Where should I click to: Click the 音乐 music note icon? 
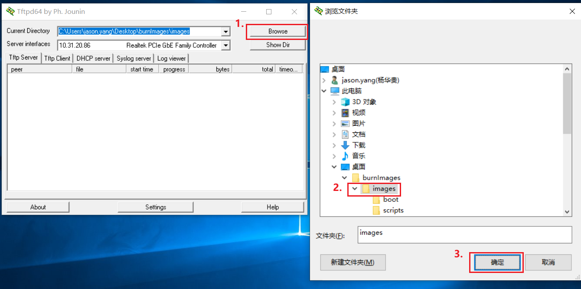coord(345,156)
